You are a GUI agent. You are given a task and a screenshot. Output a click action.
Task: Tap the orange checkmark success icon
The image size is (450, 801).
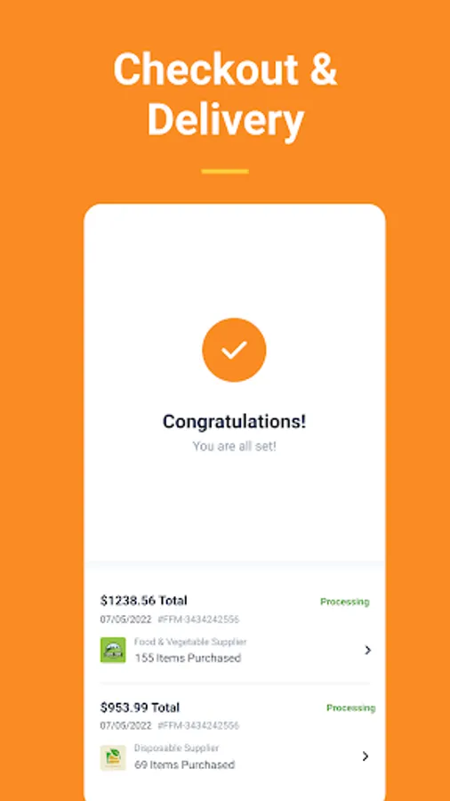[234, 350]
